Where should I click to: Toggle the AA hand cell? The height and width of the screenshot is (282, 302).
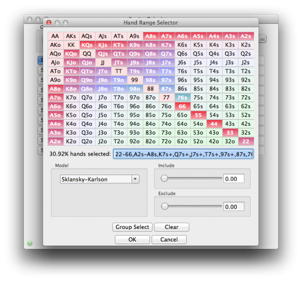tap(56, 36)
